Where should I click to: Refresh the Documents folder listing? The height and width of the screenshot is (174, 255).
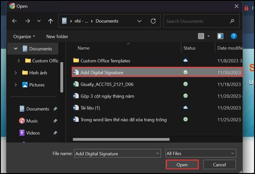coord(153,21)
